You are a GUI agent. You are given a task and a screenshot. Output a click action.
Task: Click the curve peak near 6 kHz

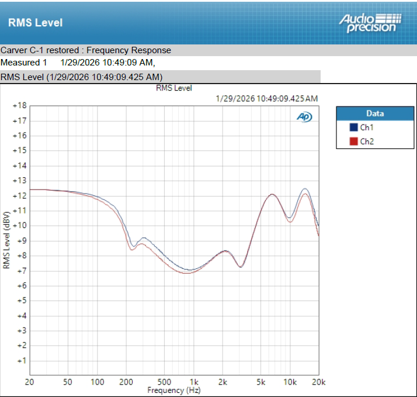(272, 194)
